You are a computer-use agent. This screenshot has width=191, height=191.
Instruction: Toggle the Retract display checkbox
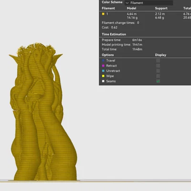click(158, 66)
